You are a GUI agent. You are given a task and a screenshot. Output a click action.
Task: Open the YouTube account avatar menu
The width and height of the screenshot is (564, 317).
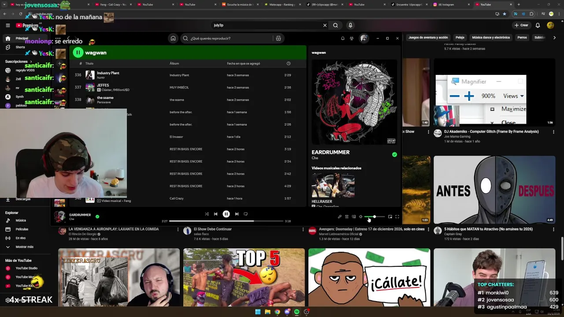[x=550, y=25]
